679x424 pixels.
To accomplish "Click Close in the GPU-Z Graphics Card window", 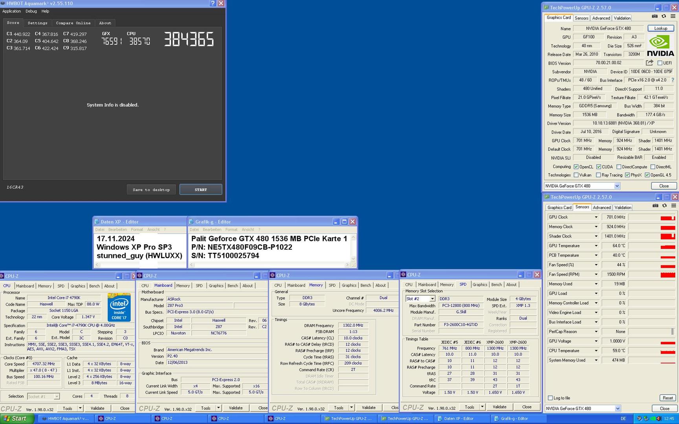I will 664,186.
